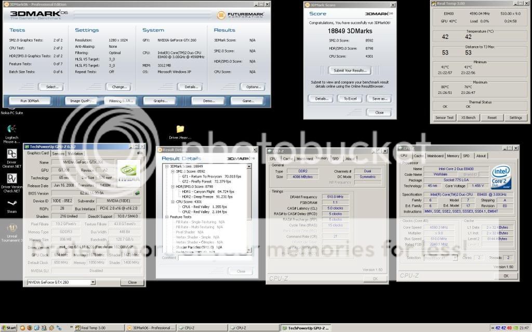Select the Driver.Heav... folder on the desktop
Image resolution: width=532 pixels, height=332 pixels.
click(180, 129)
